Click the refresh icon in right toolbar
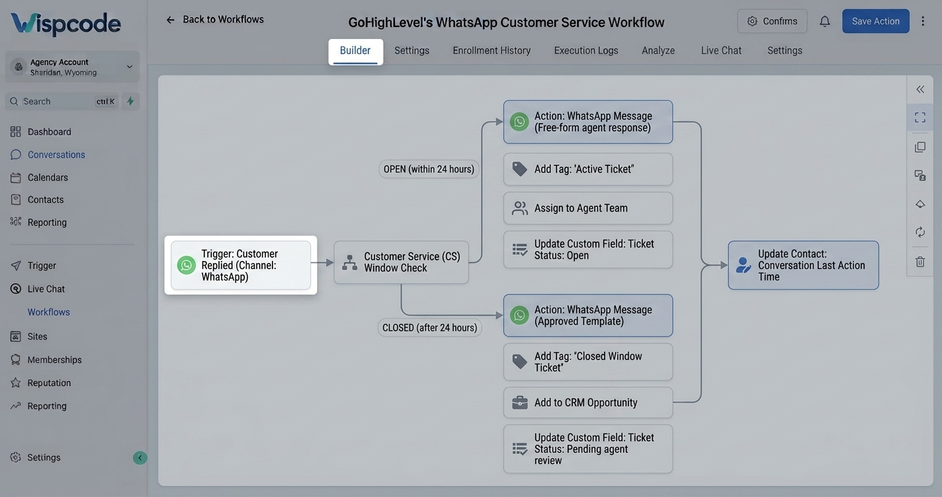 (x=920, y=232)
